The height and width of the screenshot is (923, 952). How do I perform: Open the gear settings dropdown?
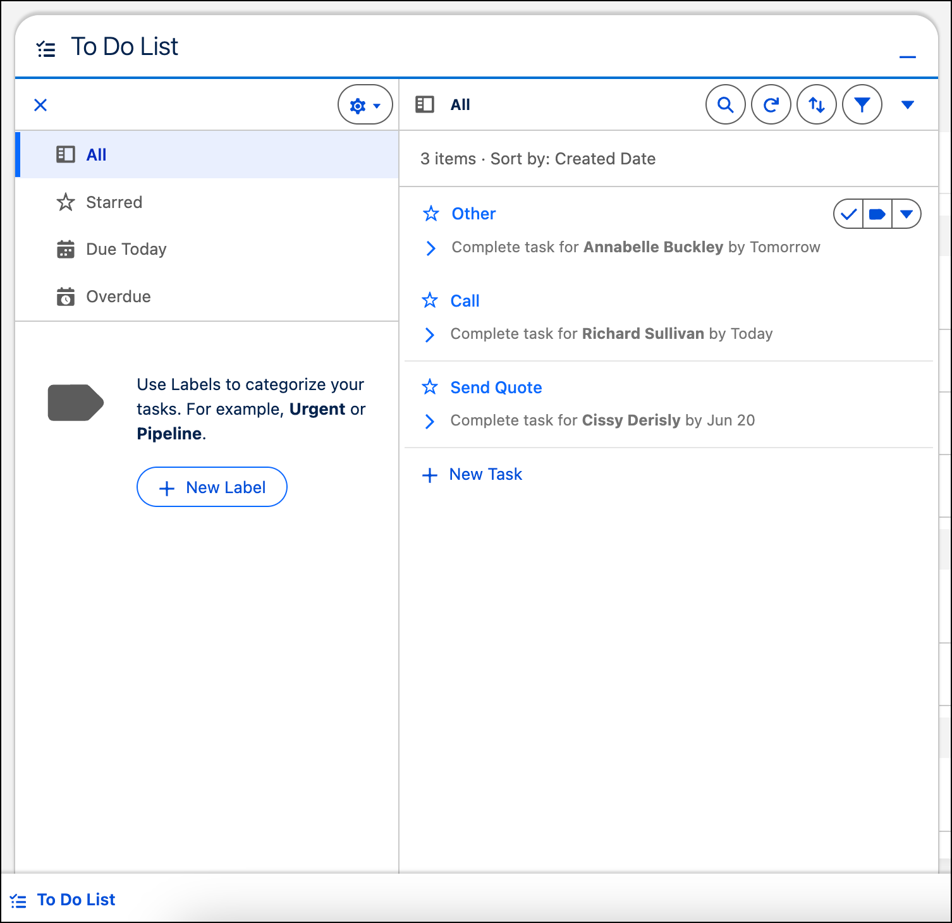click(365, 105)
